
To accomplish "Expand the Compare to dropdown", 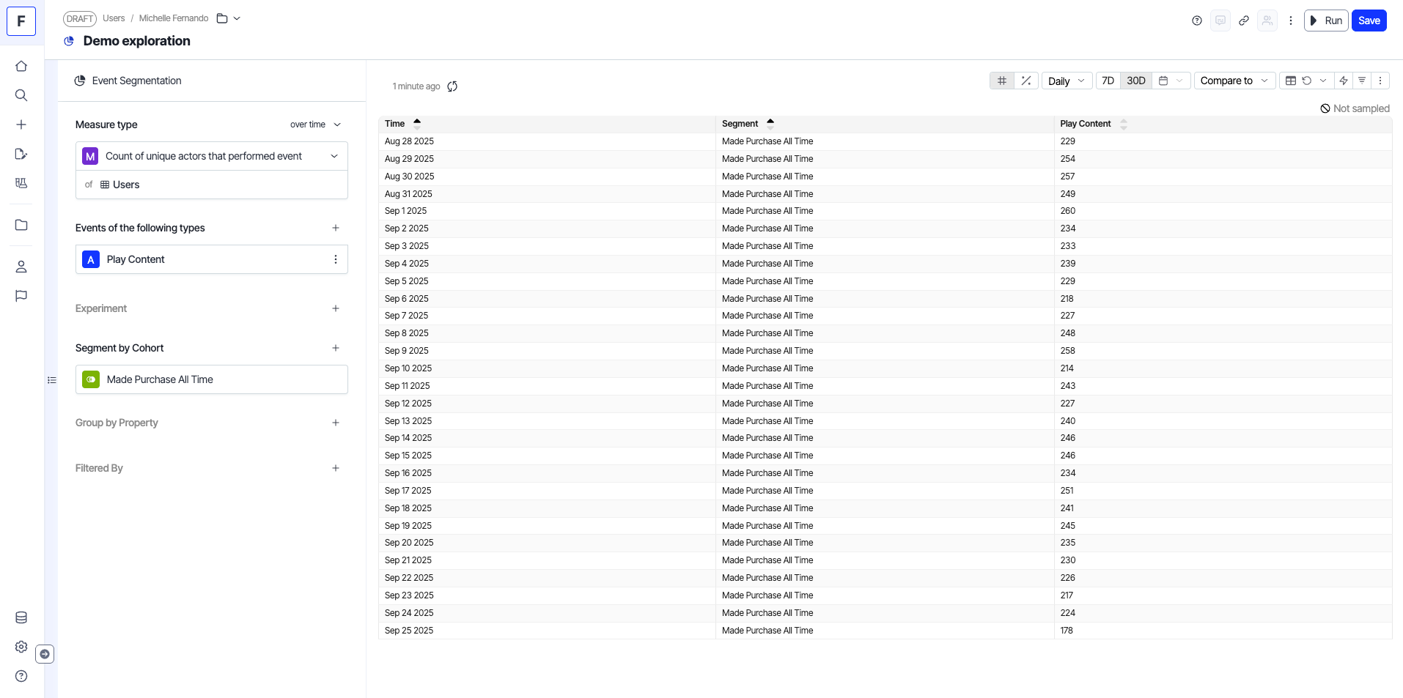I will coord(1234,81).
